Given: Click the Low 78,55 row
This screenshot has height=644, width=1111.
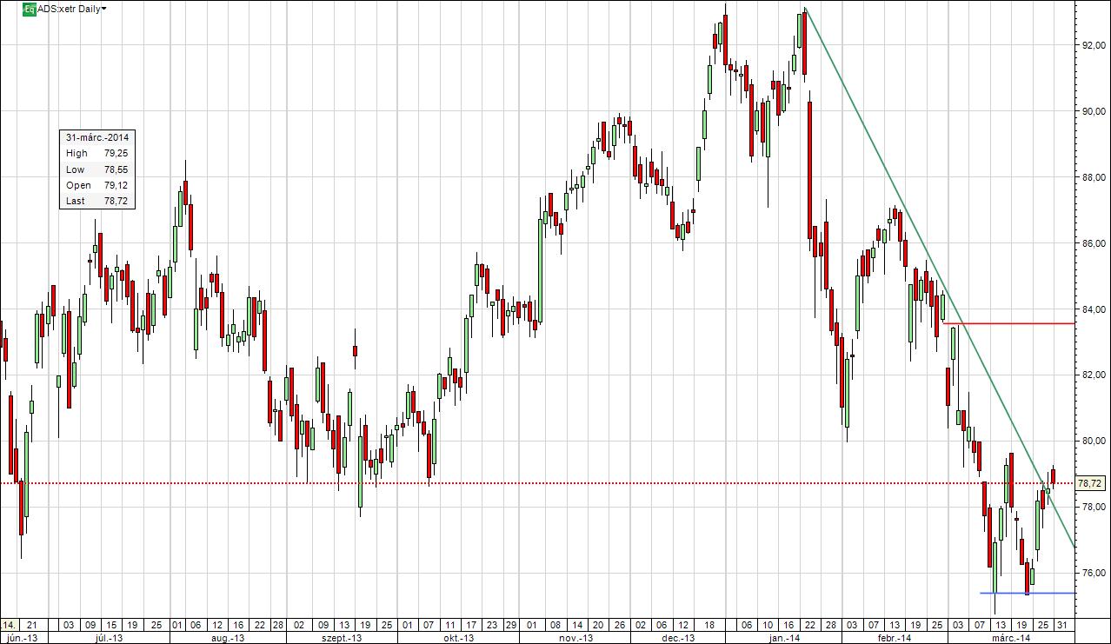Looking at the screenshot, I should 97,169.
